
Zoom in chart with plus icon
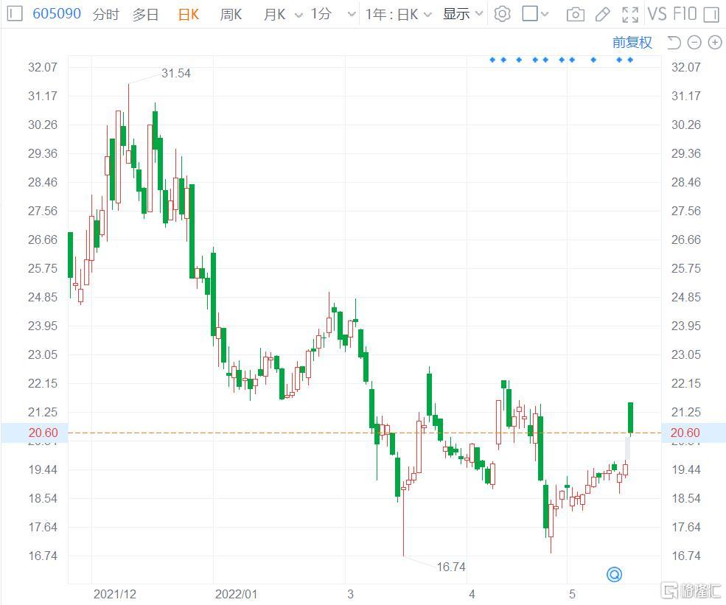pyautogui.click(x=714, y=42)
